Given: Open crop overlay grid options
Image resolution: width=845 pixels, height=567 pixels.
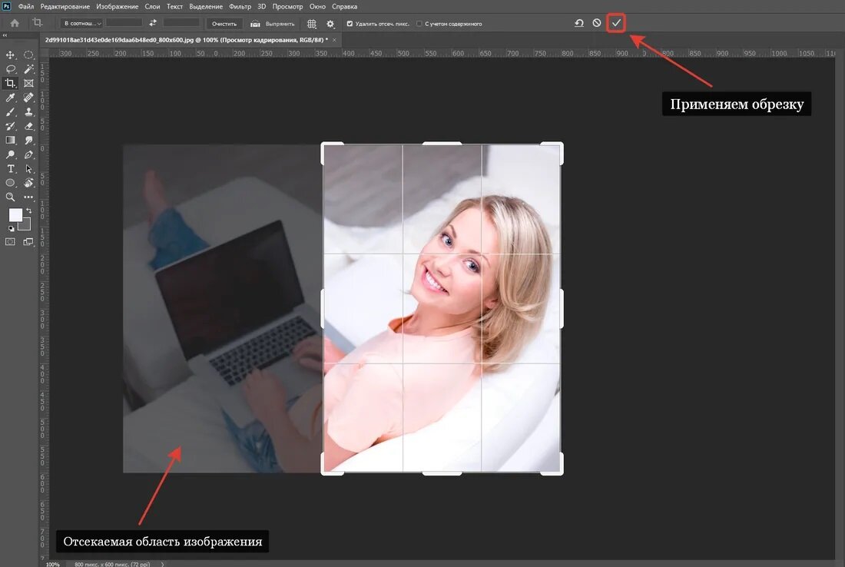Looking at the screenshot, I should 311,24.
